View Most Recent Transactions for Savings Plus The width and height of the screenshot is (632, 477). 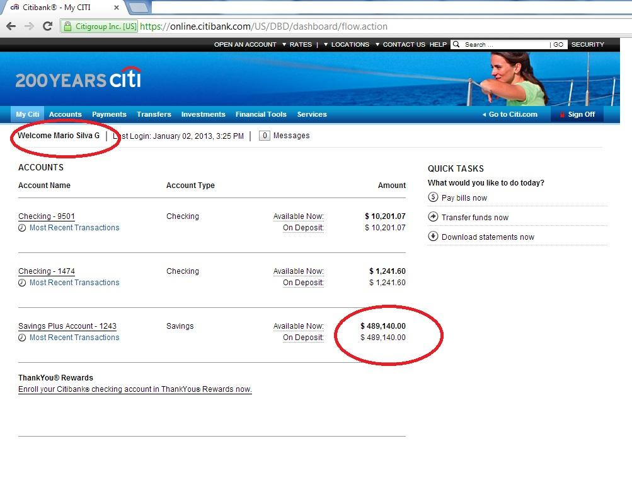tap(74, 338)
